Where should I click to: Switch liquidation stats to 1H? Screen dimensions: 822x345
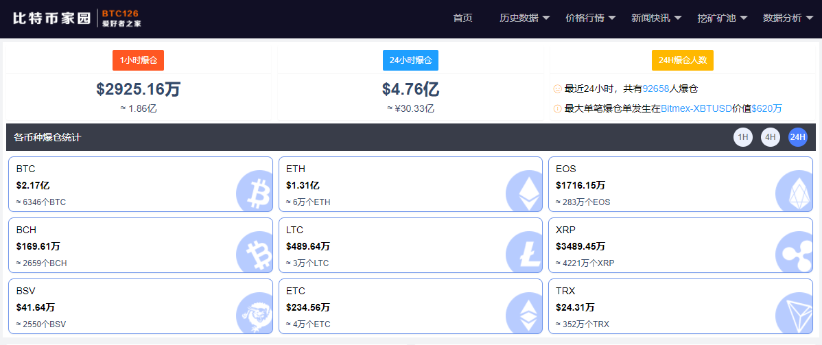(743, 137)
